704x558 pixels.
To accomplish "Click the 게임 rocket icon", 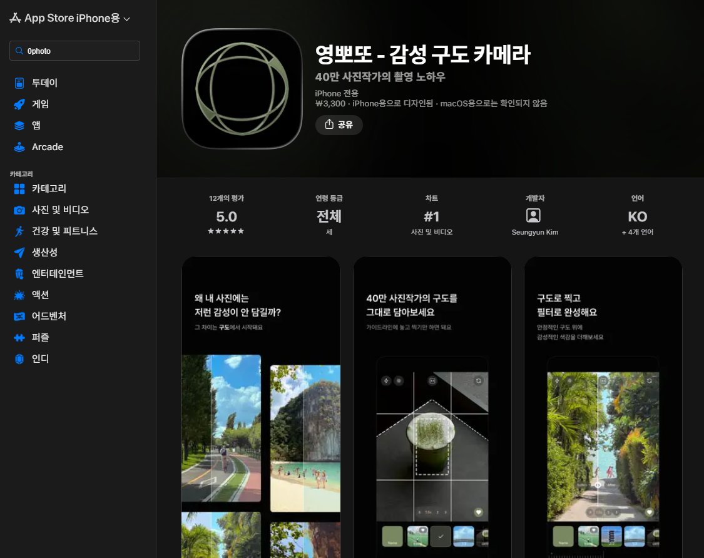I will click(19, 104).
